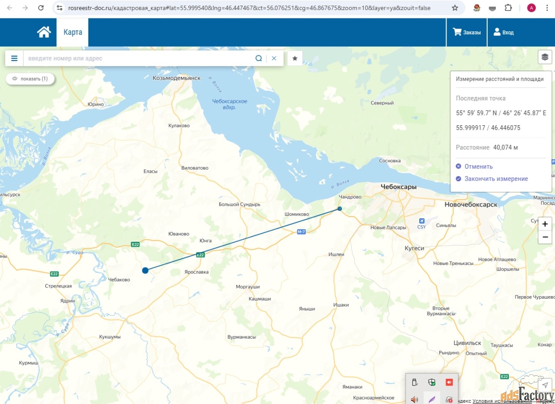Open the hamburger menu beside search
This screenshot has height=404, width=555.
[x=14, y=58]
